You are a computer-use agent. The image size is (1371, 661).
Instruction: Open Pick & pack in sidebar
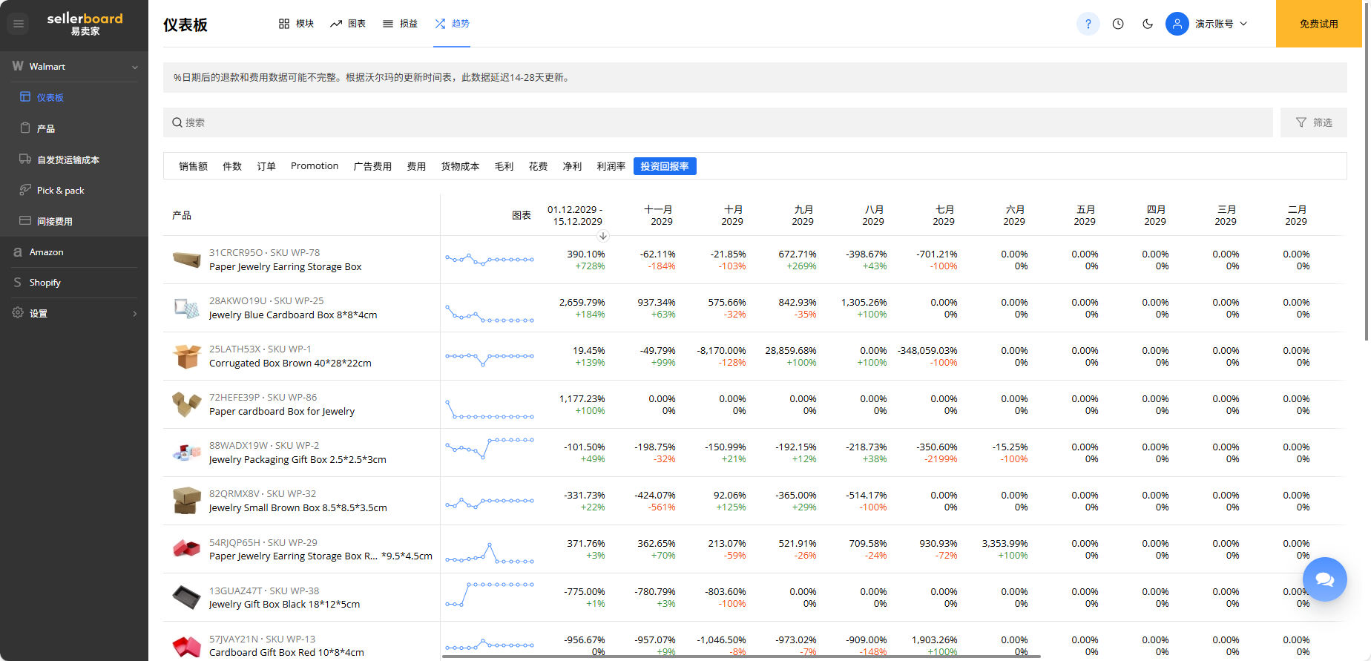[x=60, y=191]
